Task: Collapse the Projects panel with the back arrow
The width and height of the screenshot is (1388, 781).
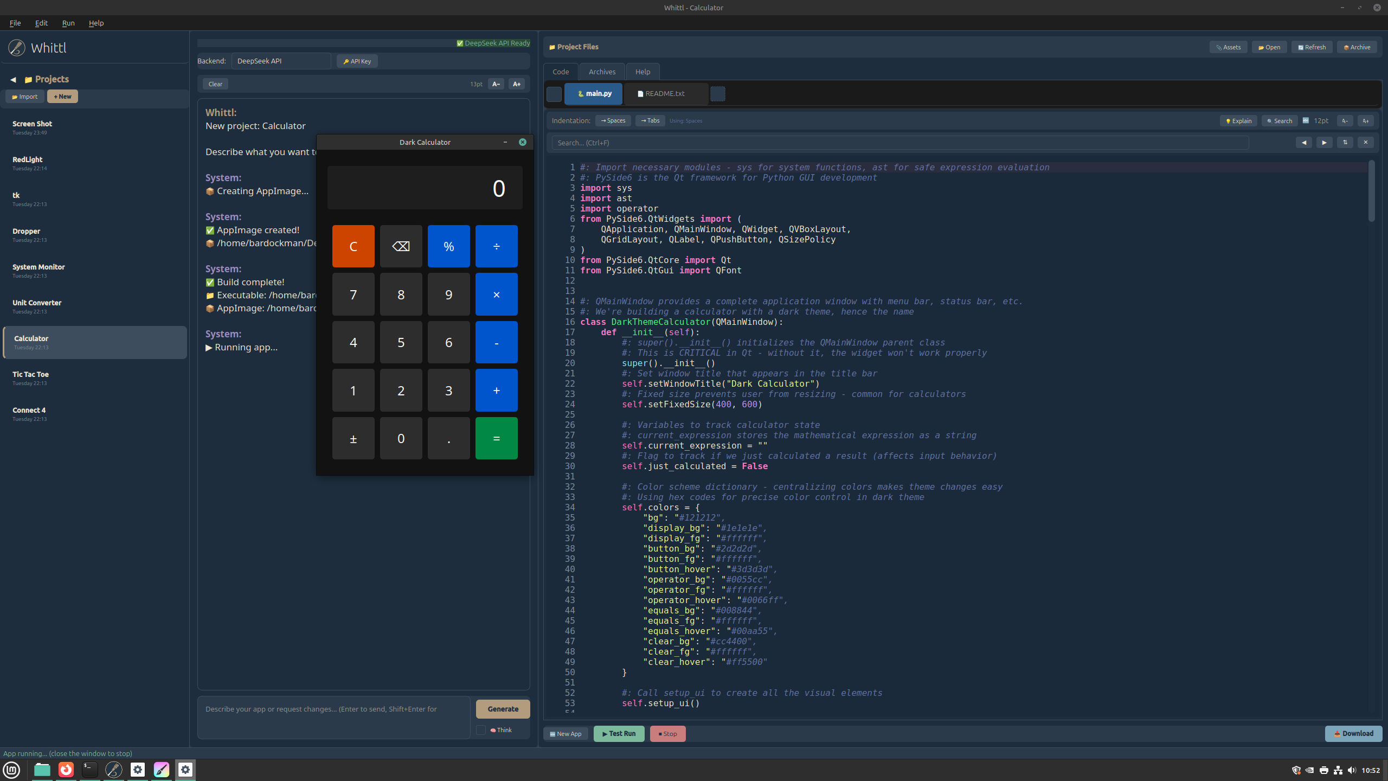Action: (13, 80)
